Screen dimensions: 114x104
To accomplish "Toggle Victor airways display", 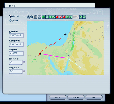I will [x=61, y=17].
